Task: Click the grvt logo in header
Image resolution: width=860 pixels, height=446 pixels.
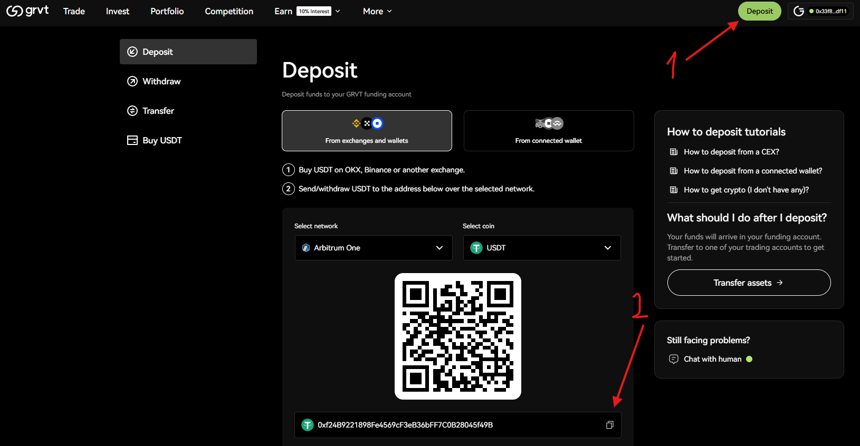Action: coord(27,11)
